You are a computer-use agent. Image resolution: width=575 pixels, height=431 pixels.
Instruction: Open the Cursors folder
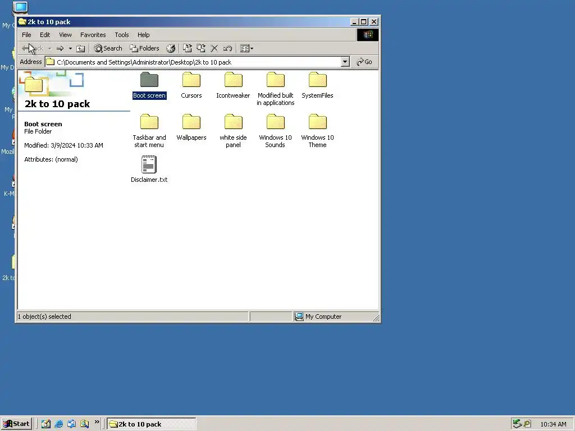tap(191, 85)
